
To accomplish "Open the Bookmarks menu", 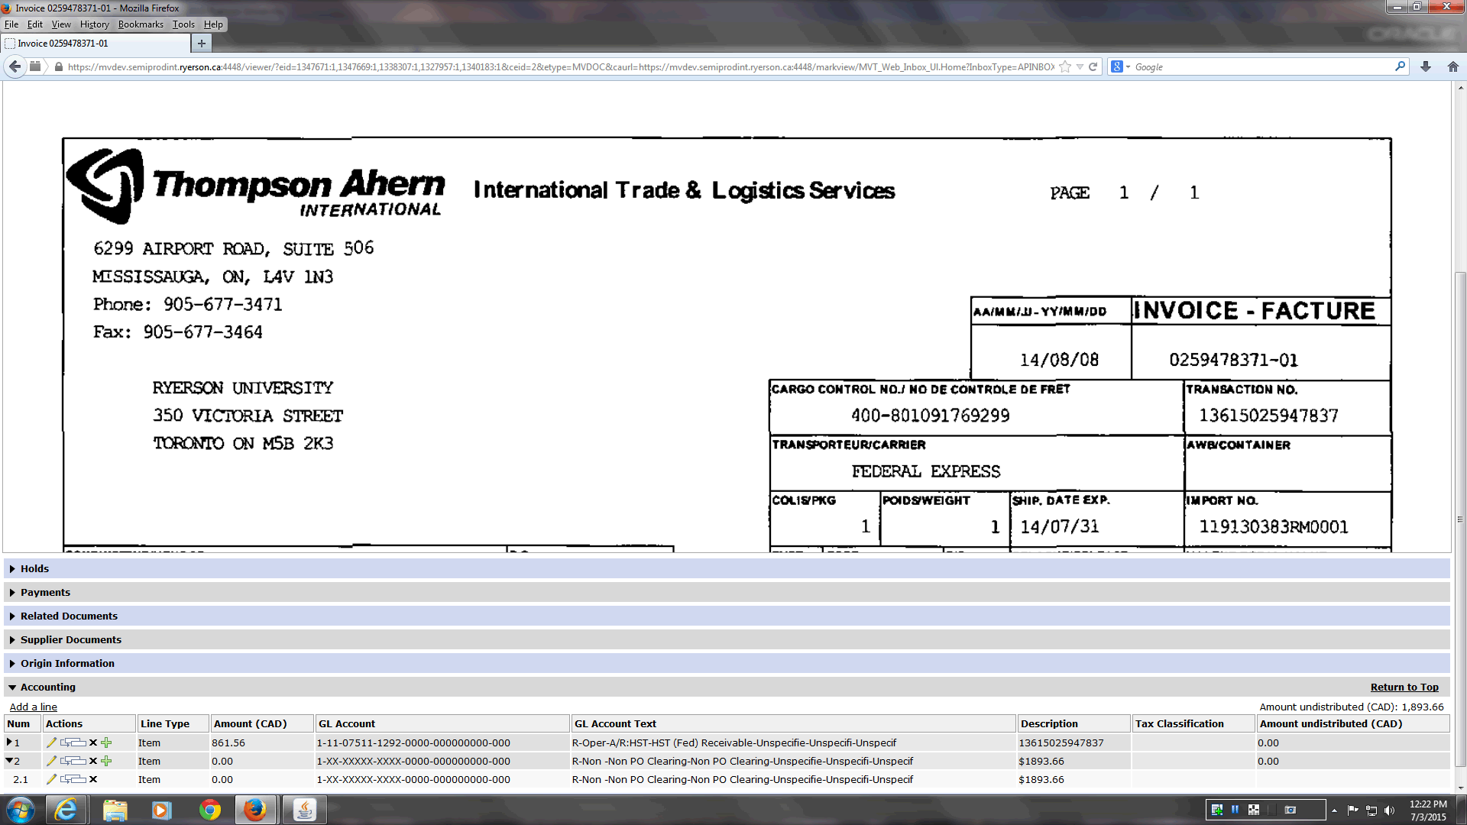I will tap(141, 24).
